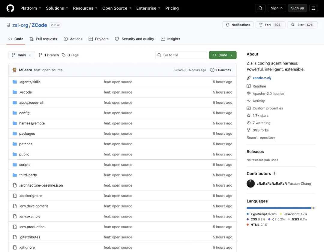The width and height of the screenshot is (324, 252).
Task: Click the folder icon for apps/zcode-cli
Action: click(15, 103)
